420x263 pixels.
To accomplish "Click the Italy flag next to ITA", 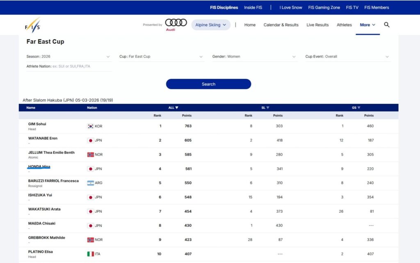I will (90, 254).
